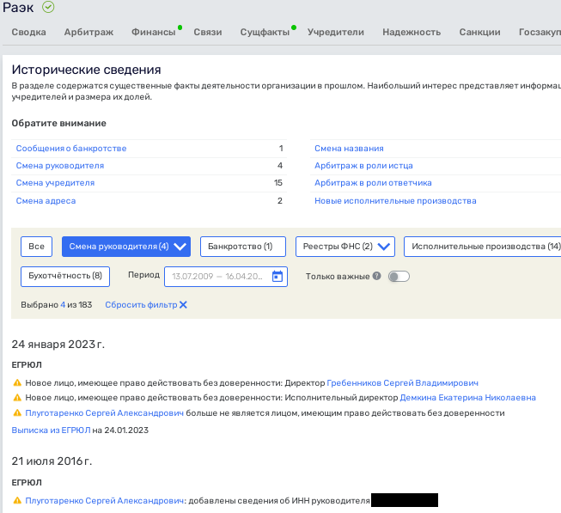Click the Банкротство (1) filter button

click(242, 247)
